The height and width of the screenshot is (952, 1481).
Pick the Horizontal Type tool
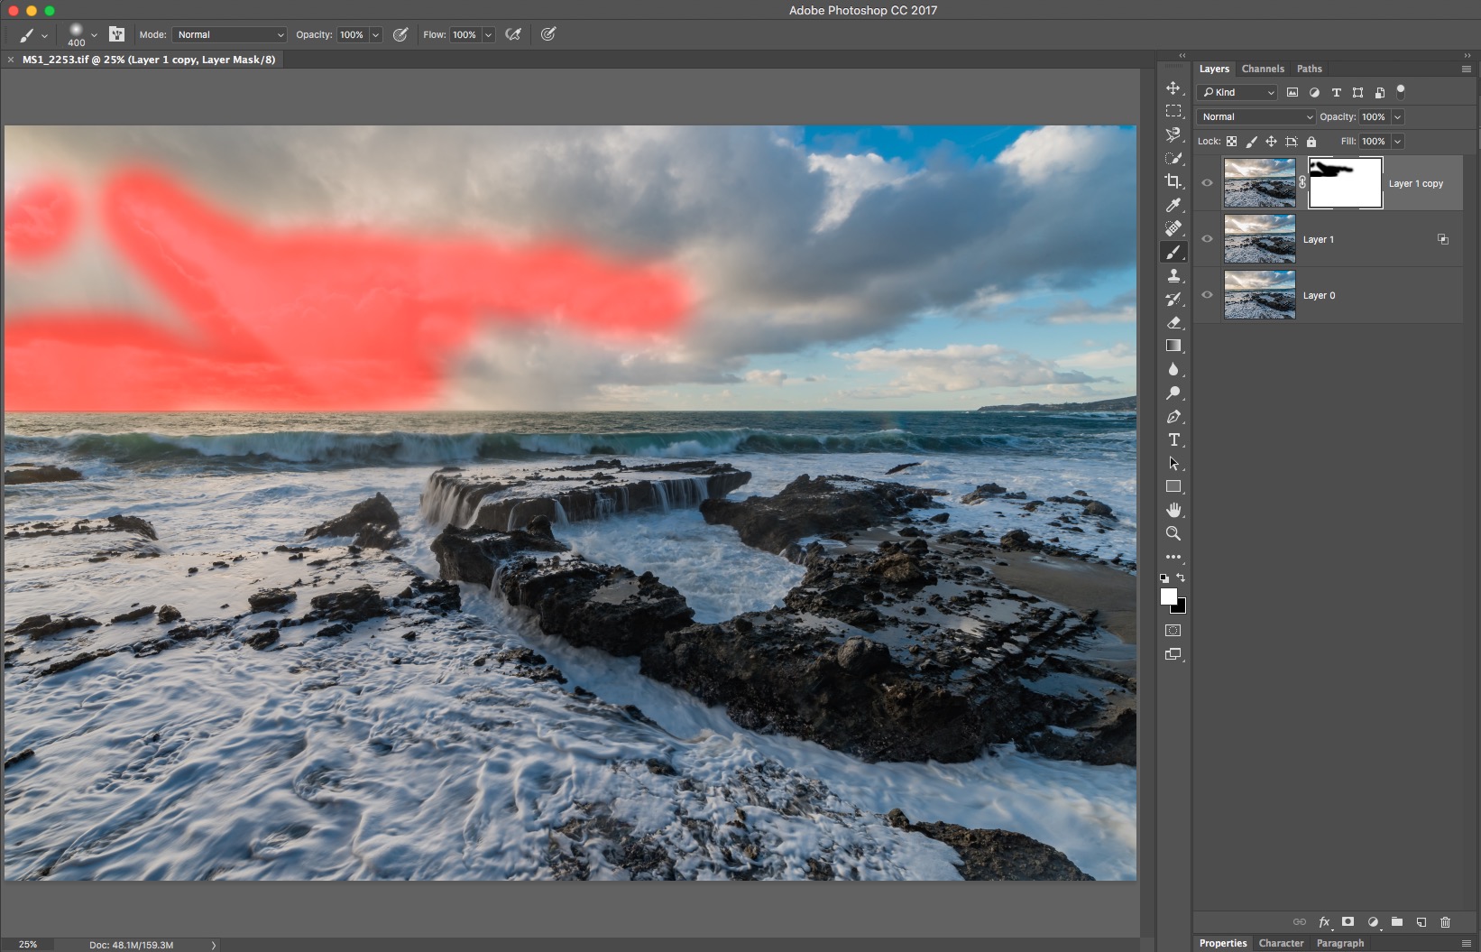tap(1173, 439)
